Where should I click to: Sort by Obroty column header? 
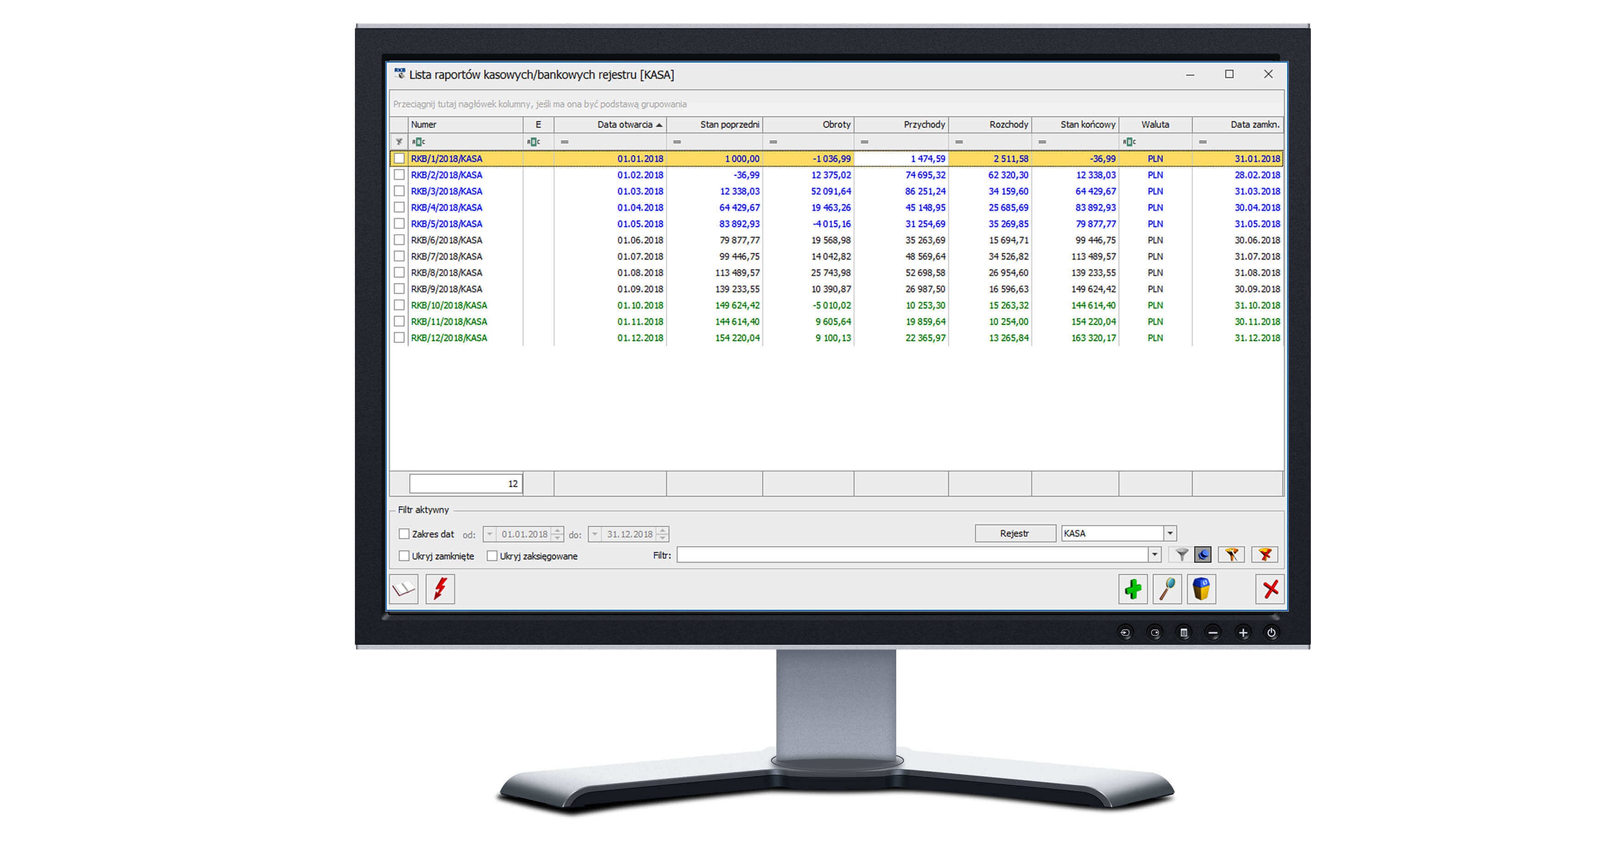(809, 124)
